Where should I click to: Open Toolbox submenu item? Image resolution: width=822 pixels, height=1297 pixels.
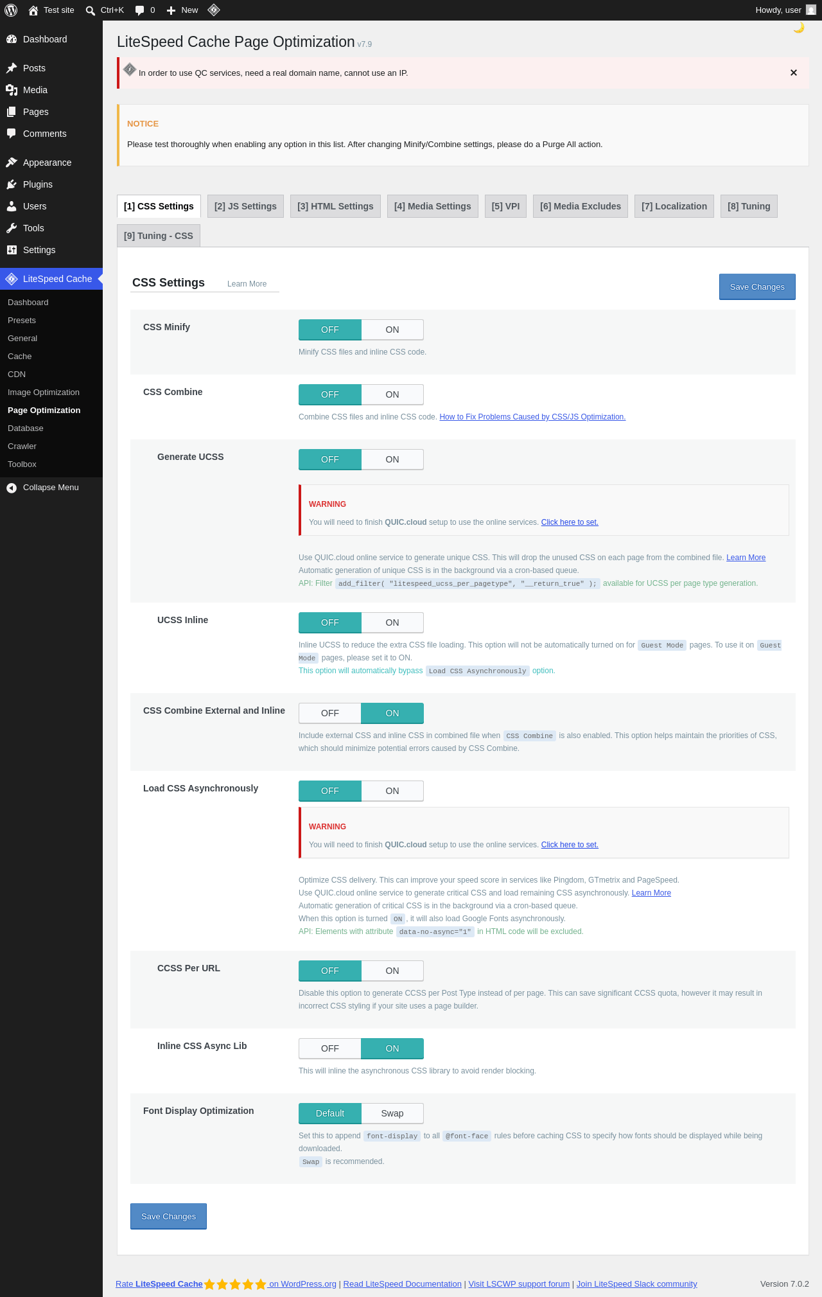click(x=51, y=464)
